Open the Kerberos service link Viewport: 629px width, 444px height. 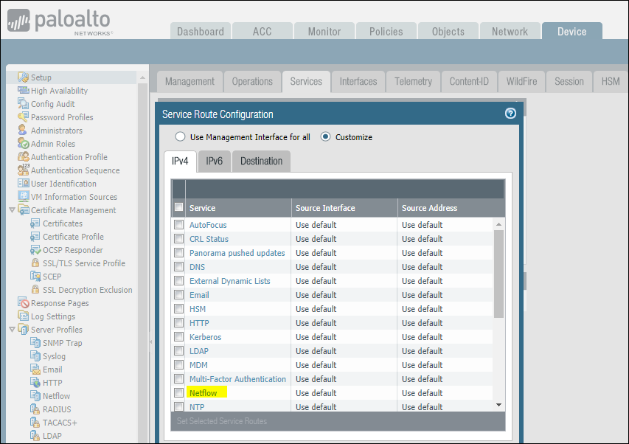pyautogui.click(x=205, y=337)
